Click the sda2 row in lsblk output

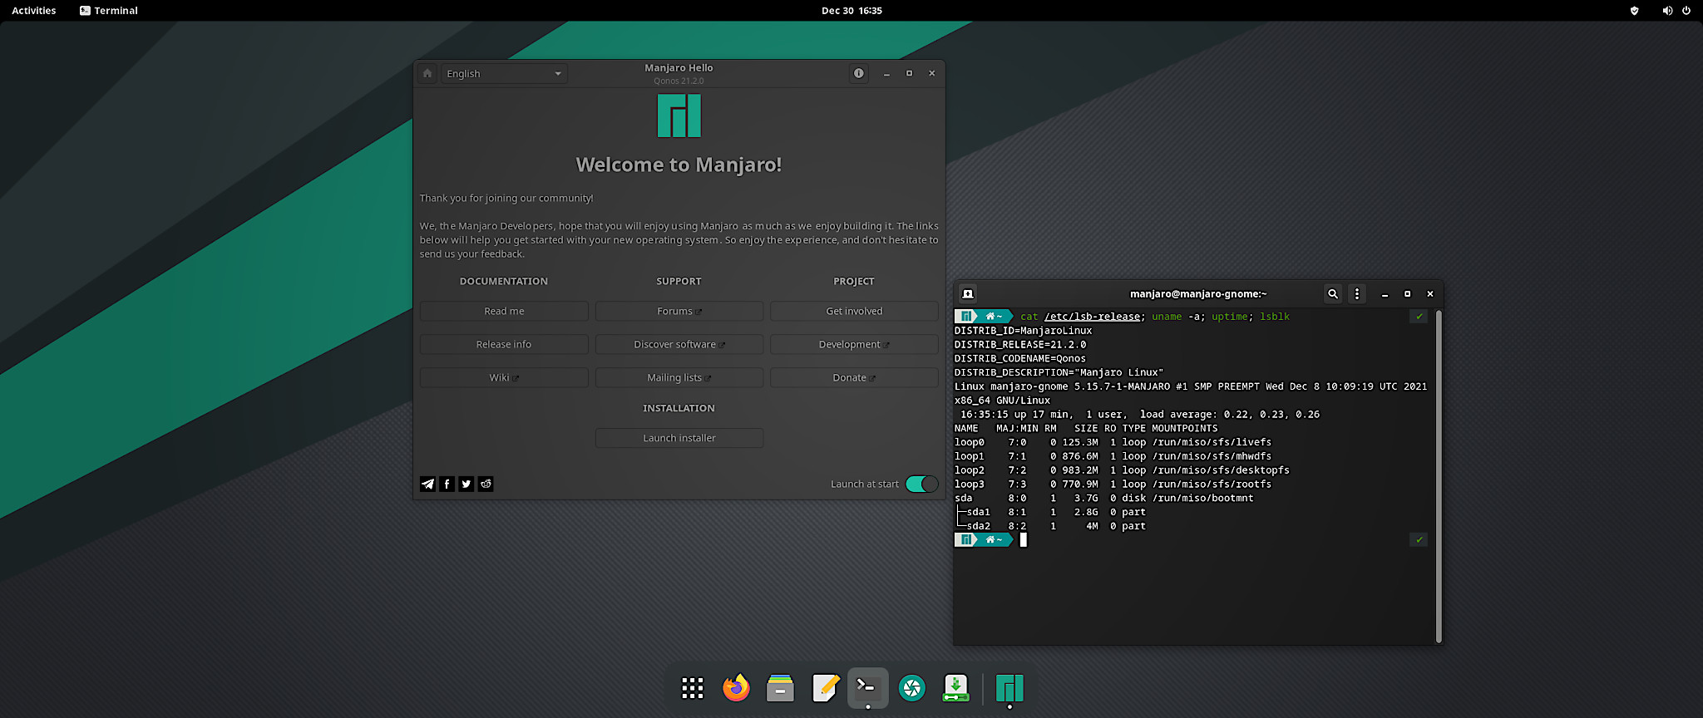pyautogui.click(x=1050, y=526)
